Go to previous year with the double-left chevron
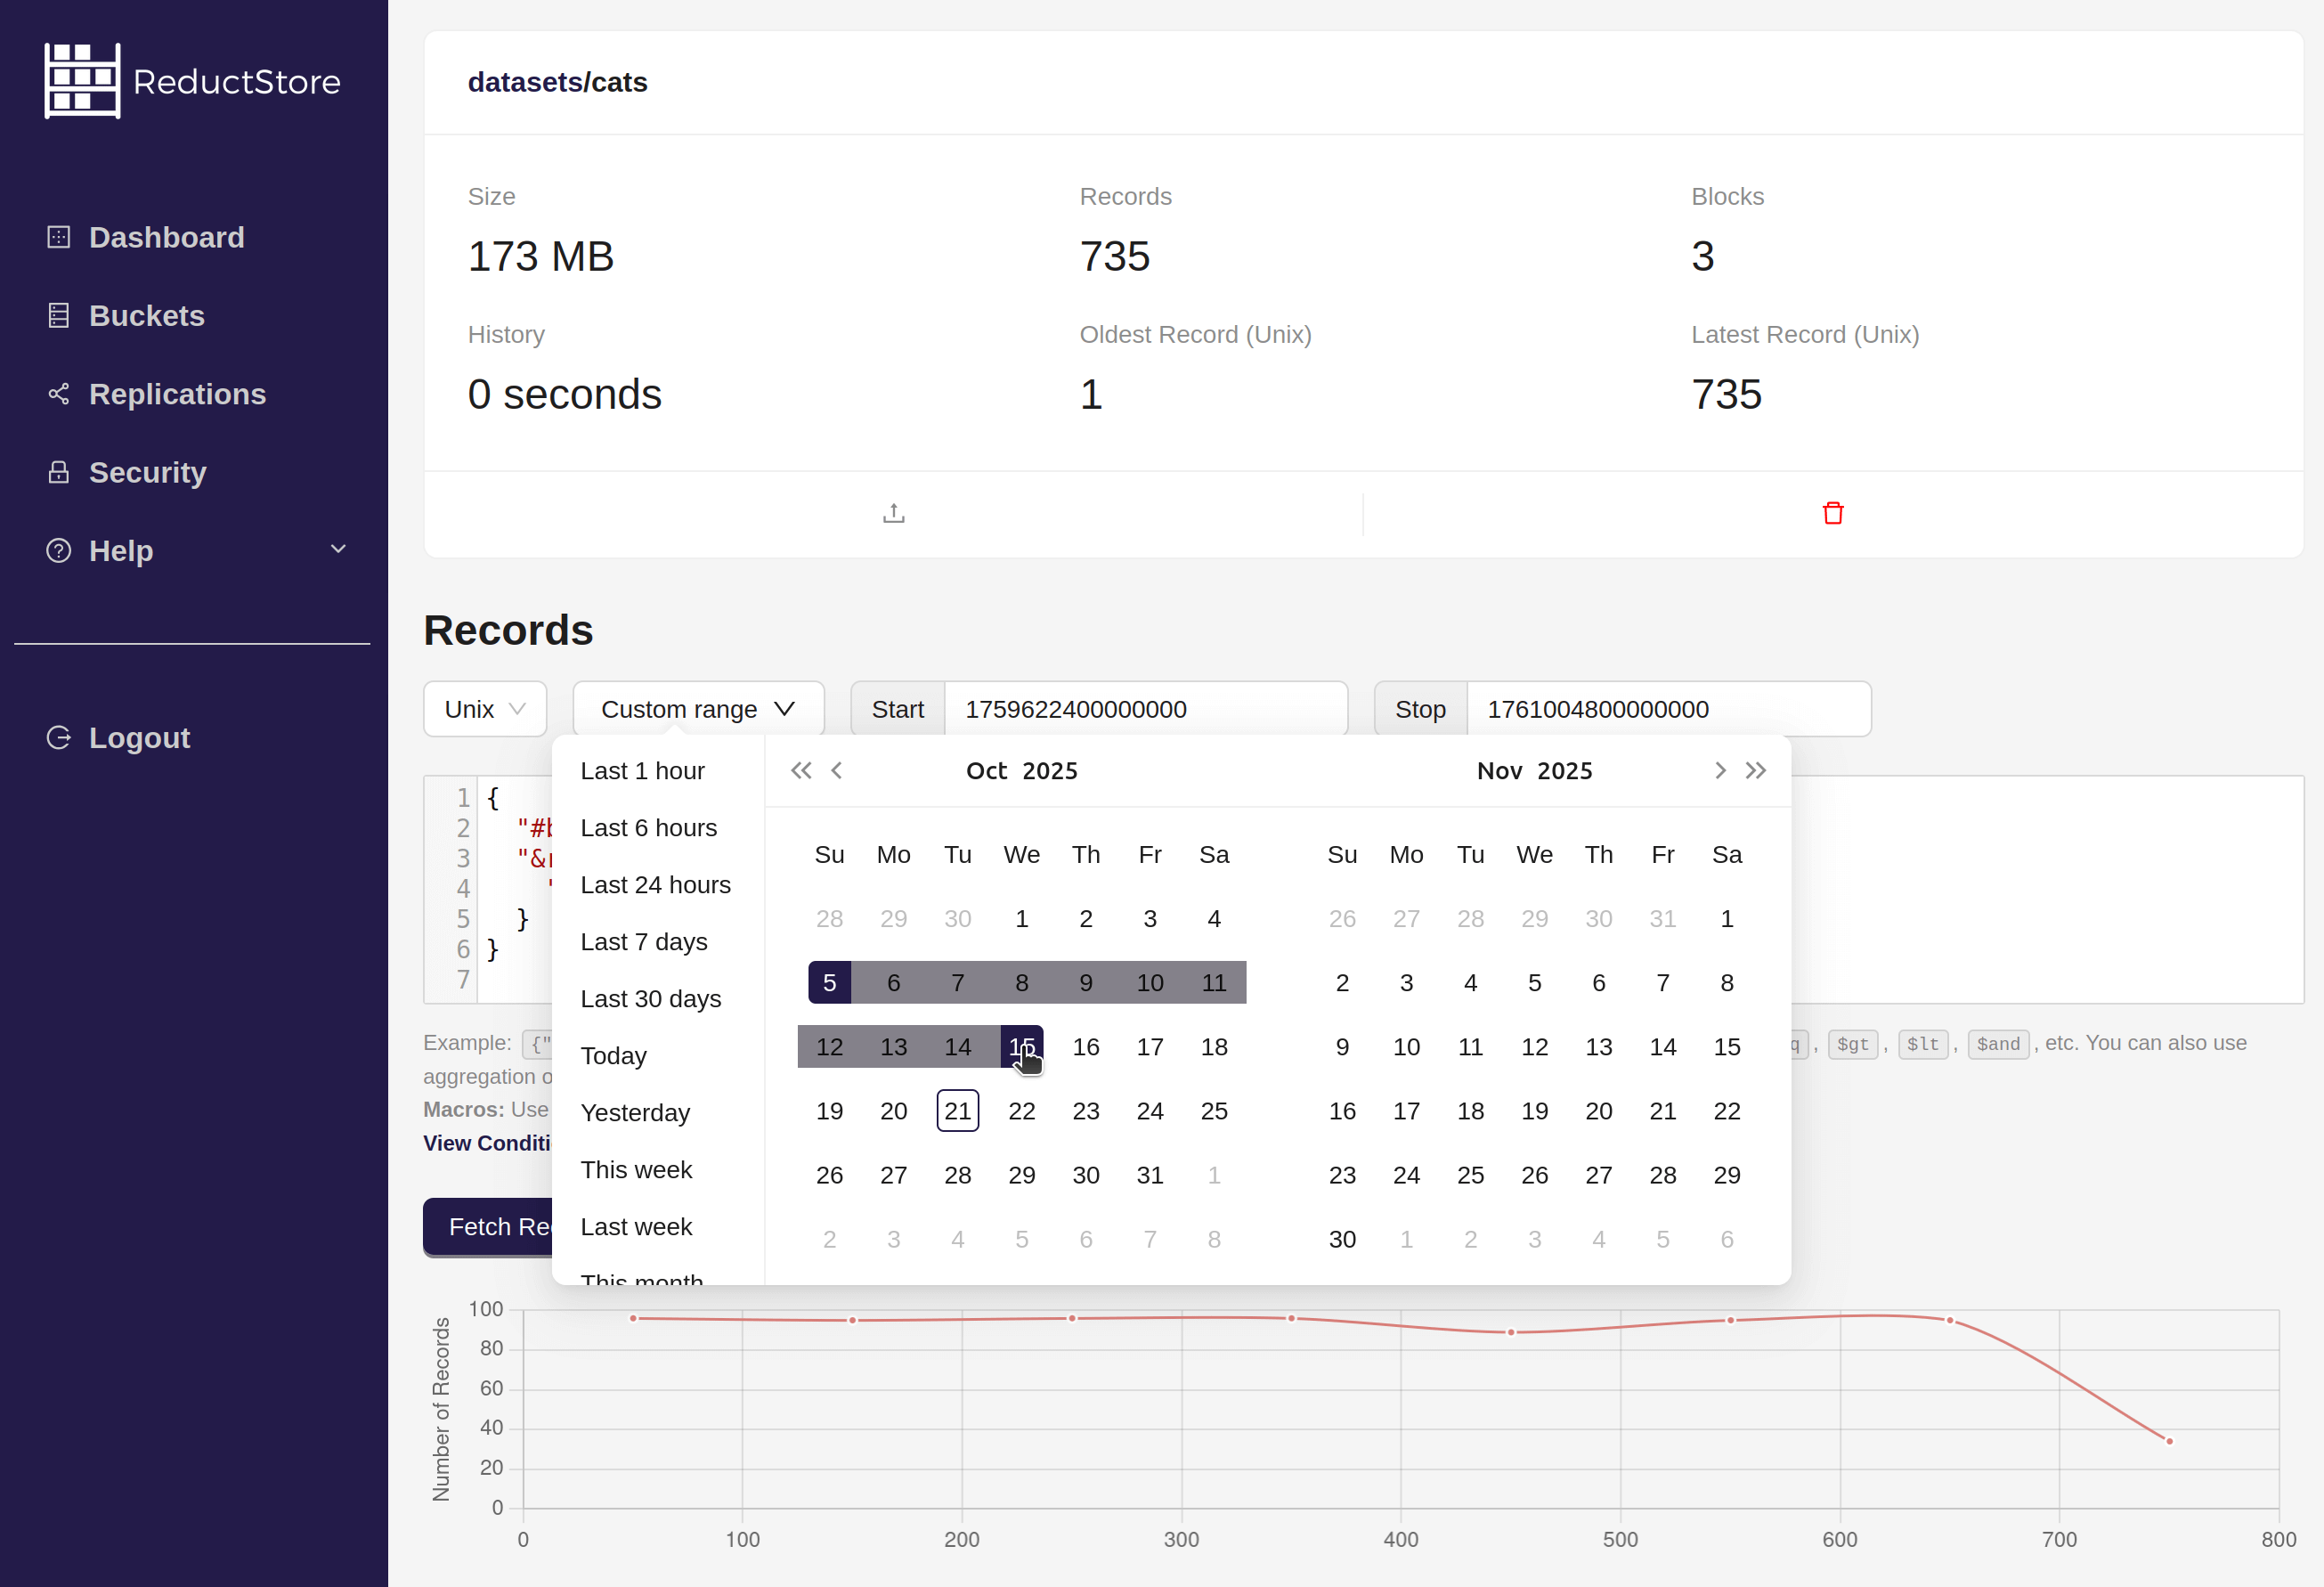 coord(800,770)
